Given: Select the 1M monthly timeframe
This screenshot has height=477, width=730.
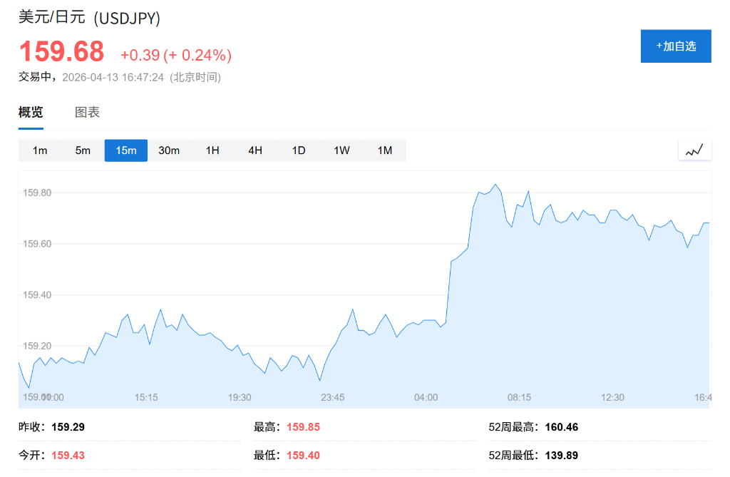Looking at the screenshot, I should click(x=383, y=150).
